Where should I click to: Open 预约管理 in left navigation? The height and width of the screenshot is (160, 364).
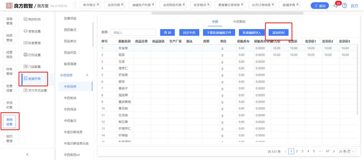(x=9, y=138)
